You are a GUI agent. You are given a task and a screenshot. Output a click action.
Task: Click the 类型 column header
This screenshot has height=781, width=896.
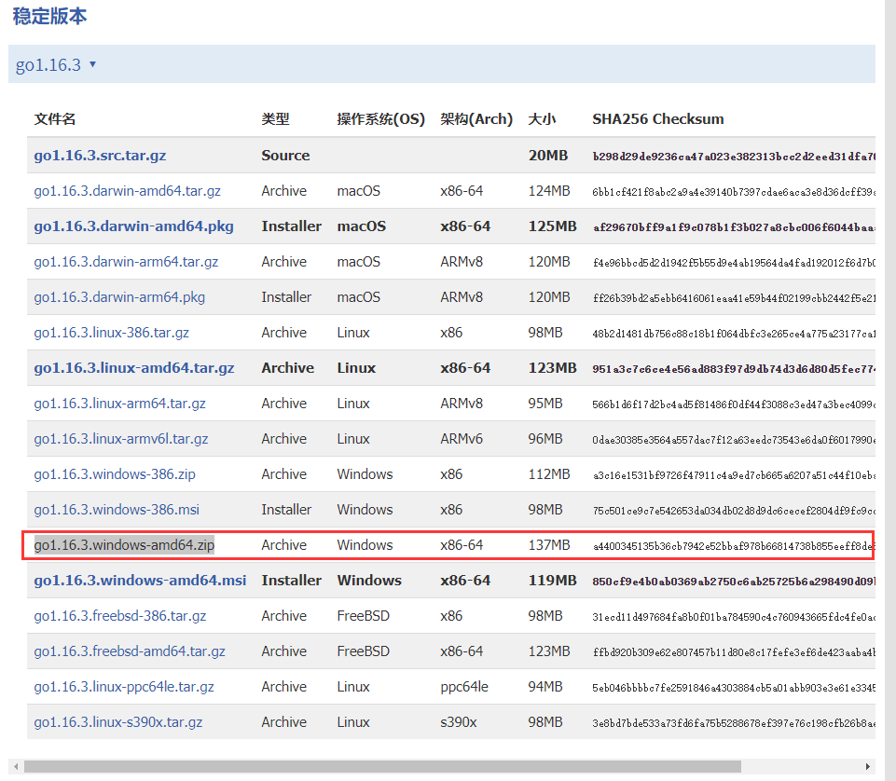point(275,119)
